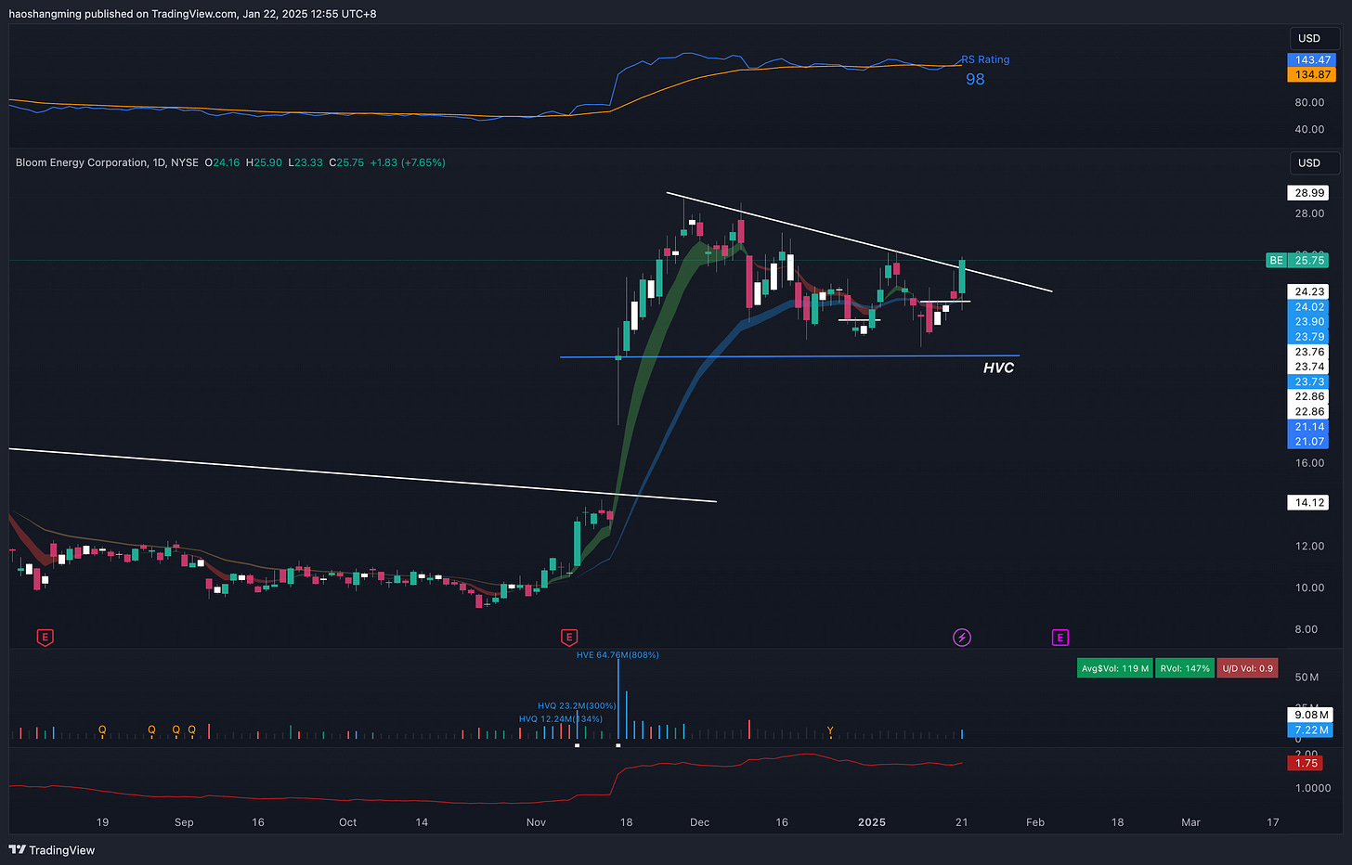This screenshot has height=865, width=1352.
Task: Click the Avg$Vol: 119 M badge
Action: [x=1114, y=668]
